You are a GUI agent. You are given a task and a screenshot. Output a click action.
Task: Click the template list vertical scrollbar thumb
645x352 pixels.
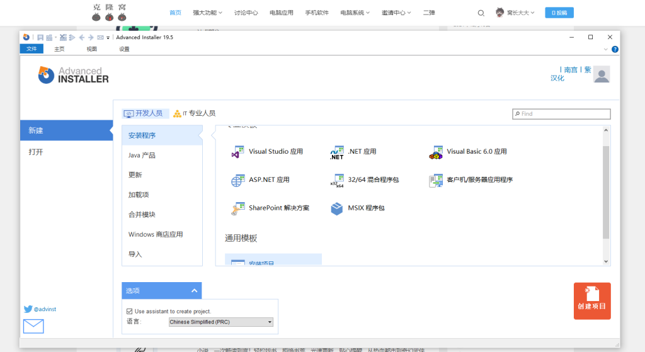(x=606, y=192)
